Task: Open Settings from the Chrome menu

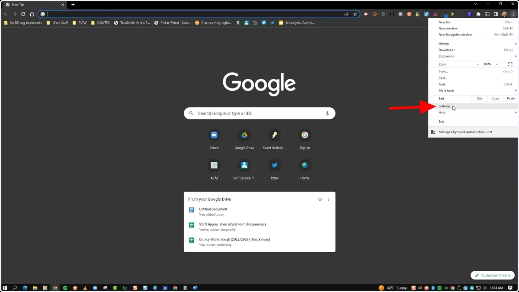Action: (473, 106)
